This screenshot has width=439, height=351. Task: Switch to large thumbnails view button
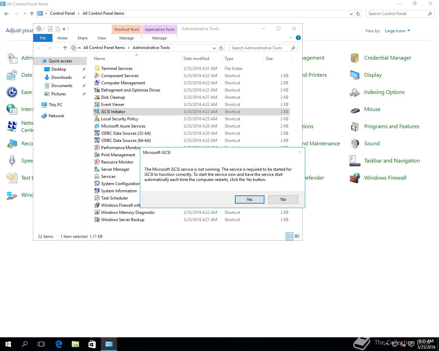point(297,236)
